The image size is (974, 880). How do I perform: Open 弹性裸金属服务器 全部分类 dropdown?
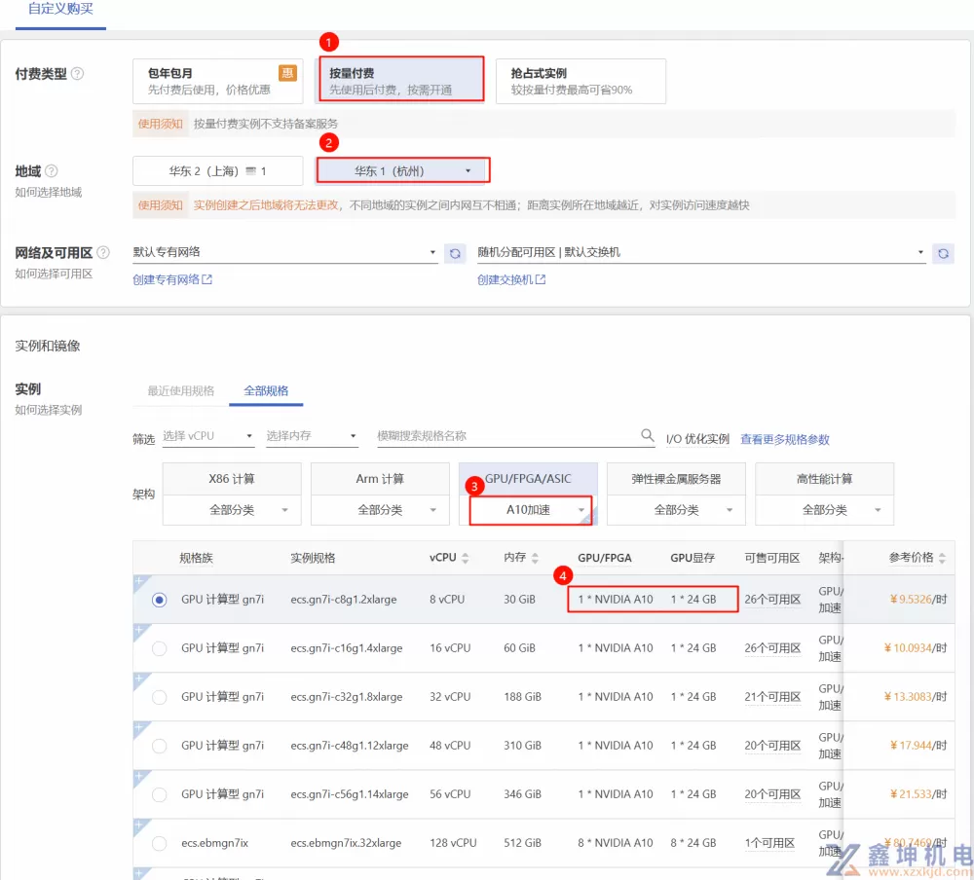tap(677, 510)
